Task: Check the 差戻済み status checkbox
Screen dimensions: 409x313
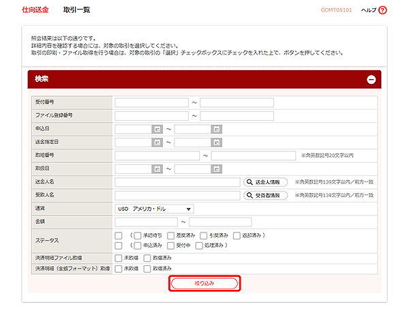Action: [x=171, y=236]
